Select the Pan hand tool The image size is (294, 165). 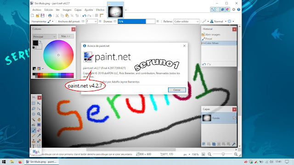click(39, 119)
